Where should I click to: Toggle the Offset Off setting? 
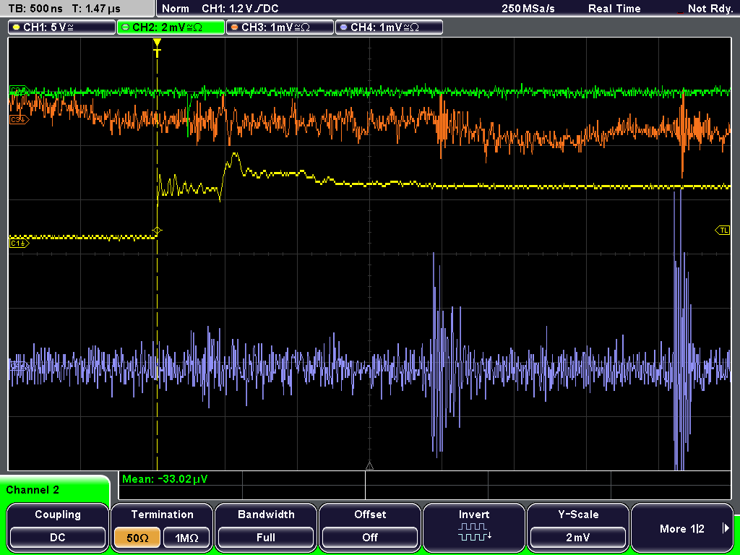[370, 527]
